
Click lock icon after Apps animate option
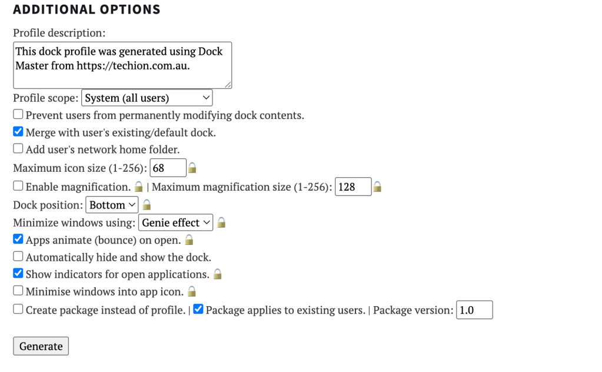click(189, 240)
